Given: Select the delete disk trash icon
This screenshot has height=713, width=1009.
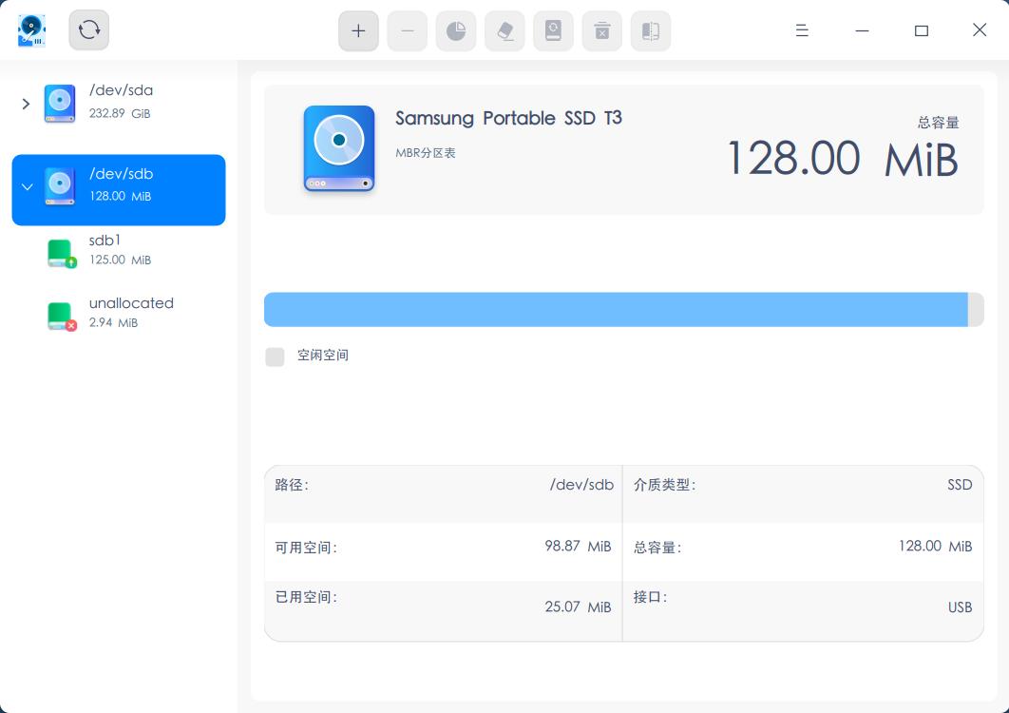Looking at the screenshot, I should (x=602, y=29).
